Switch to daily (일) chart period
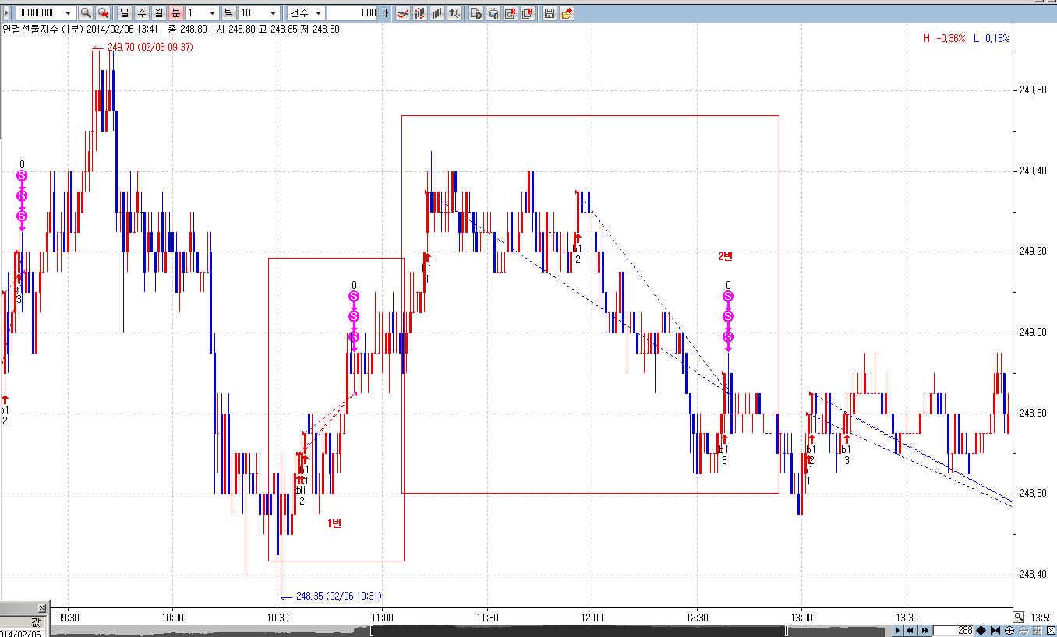This screenshot has height=637, width=1057. tap(124, 13)
